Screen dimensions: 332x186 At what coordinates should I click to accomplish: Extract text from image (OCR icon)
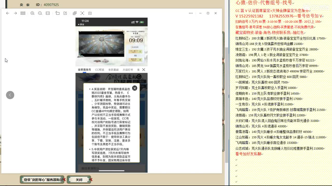82,13
